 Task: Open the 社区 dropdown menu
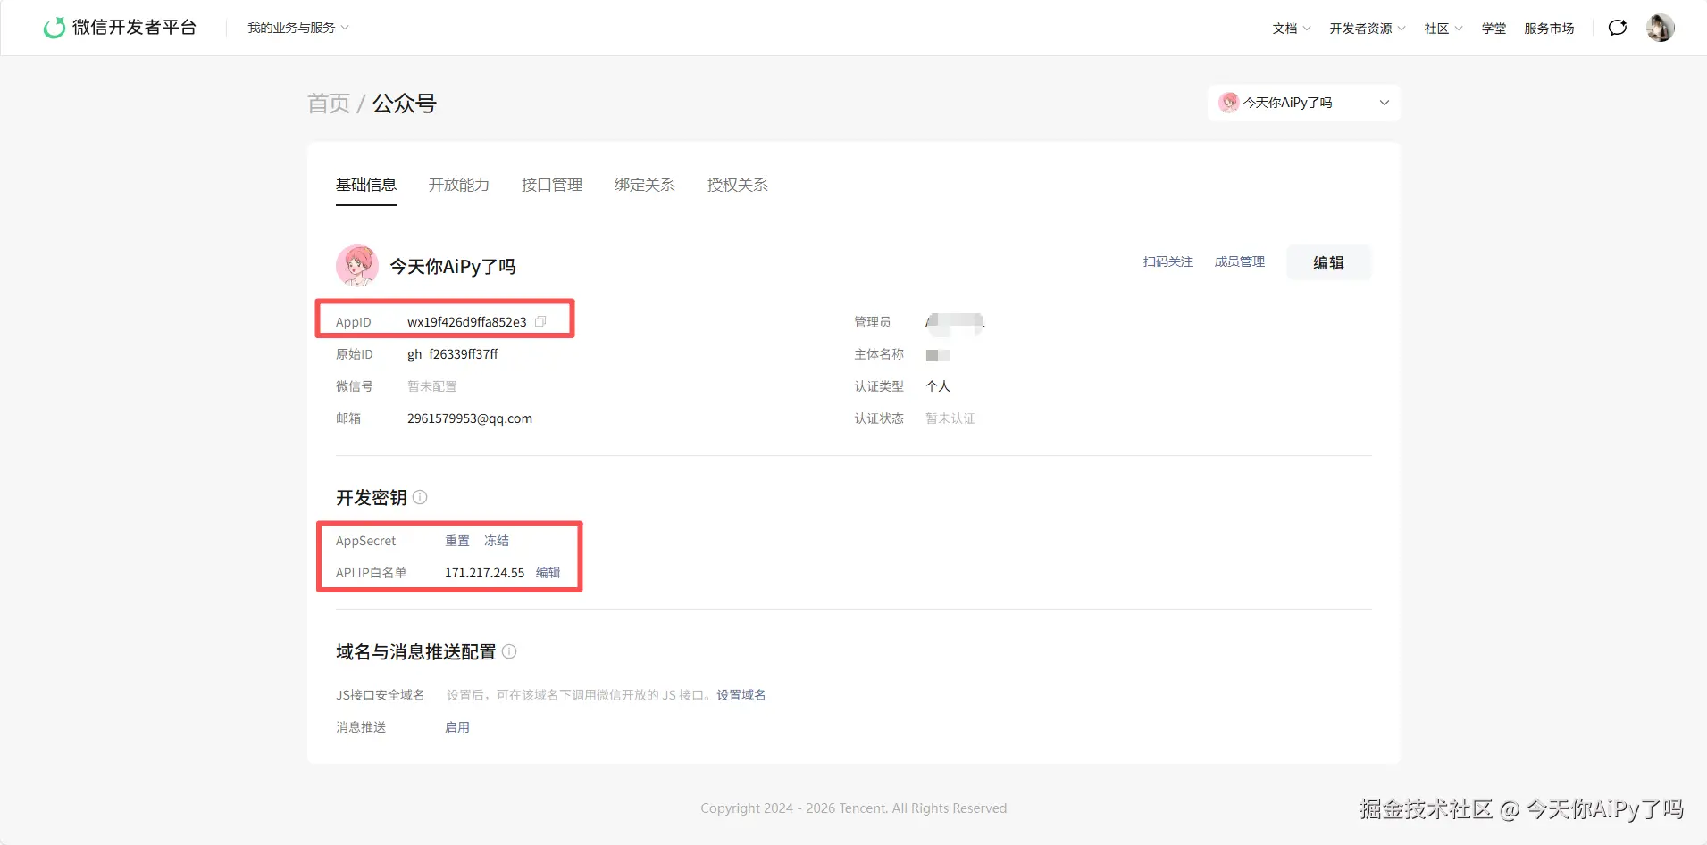pos(1443,29)
